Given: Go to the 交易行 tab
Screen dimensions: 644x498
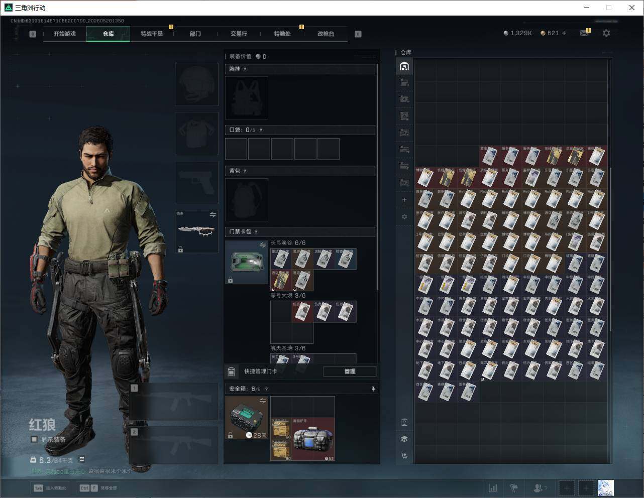Looking at the screenshot, I should (239, 34).
